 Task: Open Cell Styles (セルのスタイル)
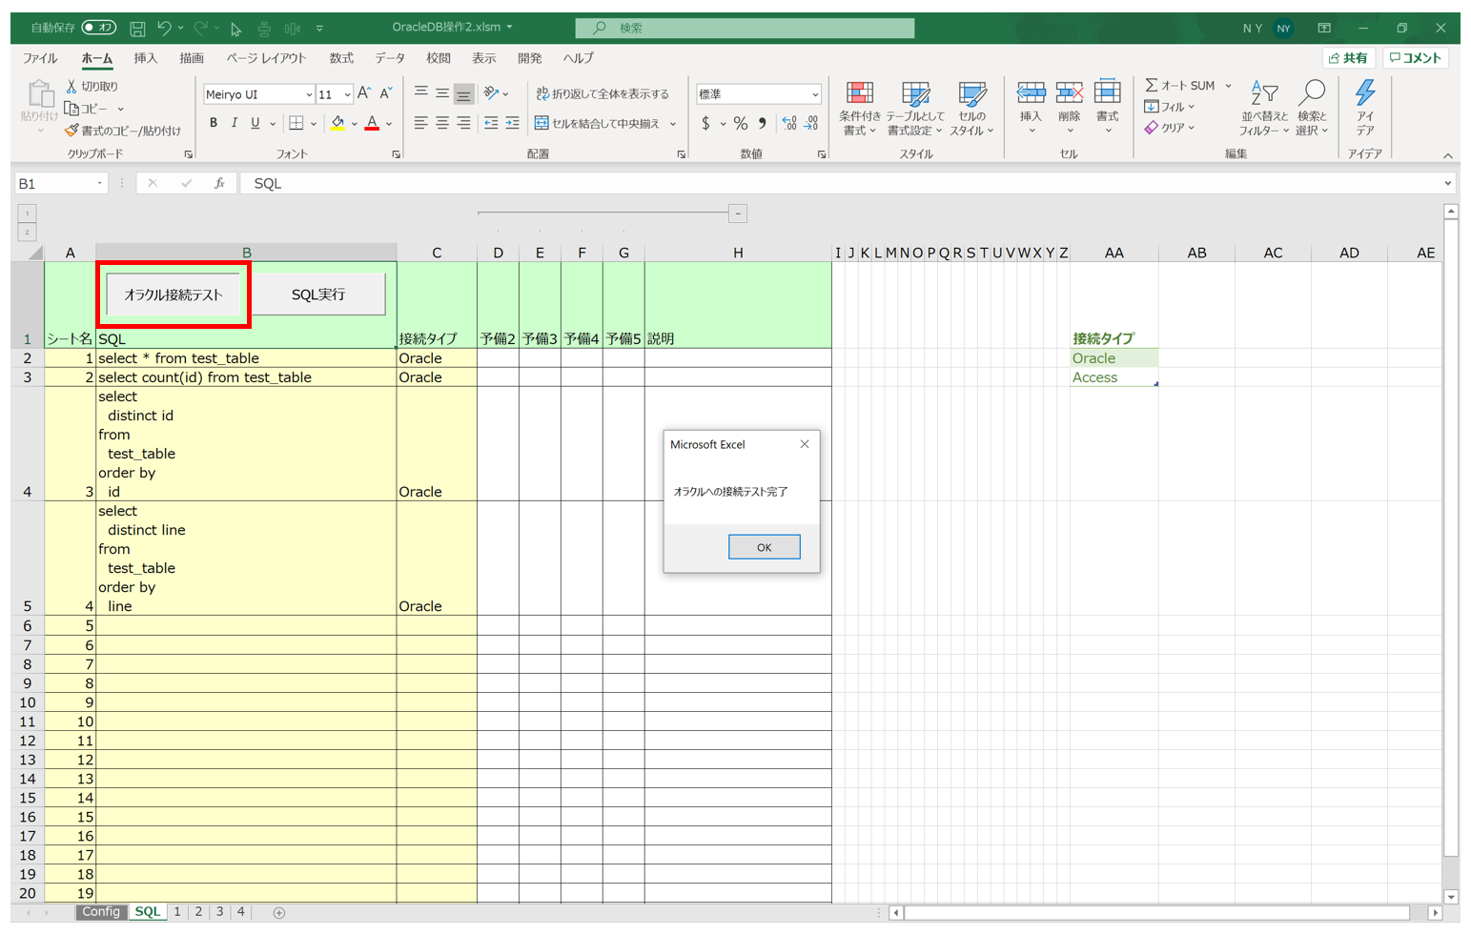tap(971, 109)
